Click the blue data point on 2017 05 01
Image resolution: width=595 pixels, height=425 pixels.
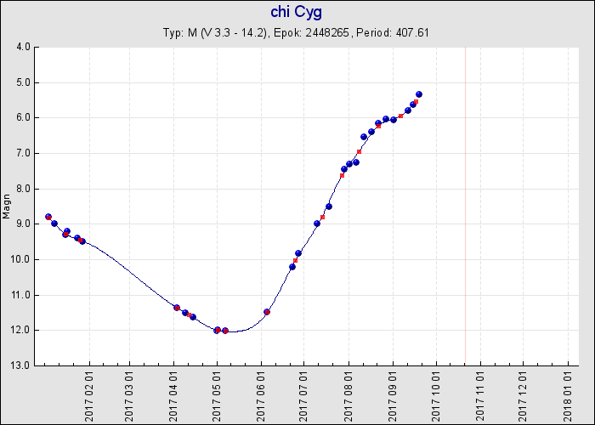pyautogui.click(x=217, y=330)
